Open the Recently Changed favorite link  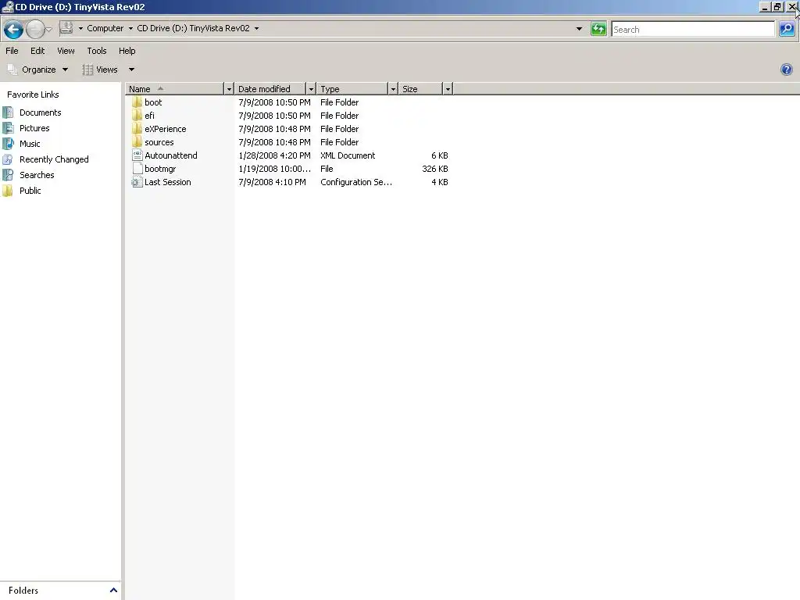point(54,159)
